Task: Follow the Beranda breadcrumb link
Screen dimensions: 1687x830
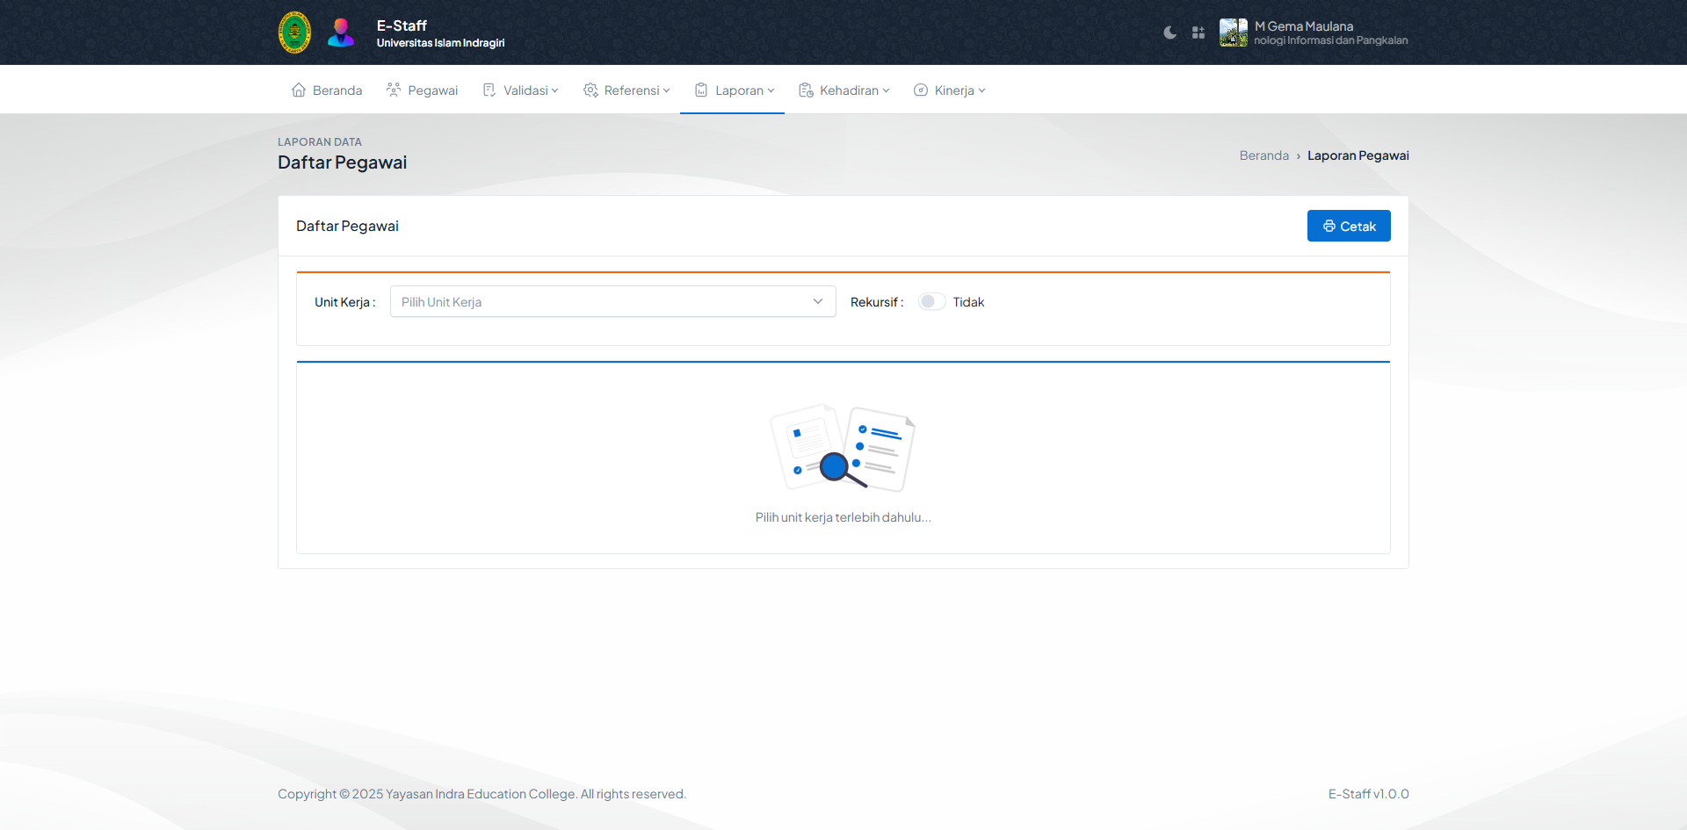Action: click(x=1263, y=155)
